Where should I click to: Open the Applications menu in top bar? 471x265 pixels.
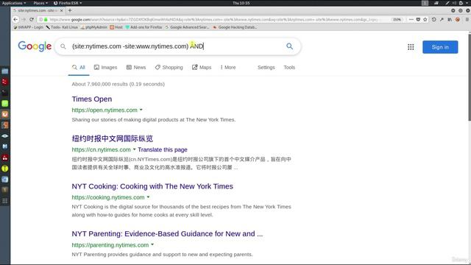pos(13,3)
